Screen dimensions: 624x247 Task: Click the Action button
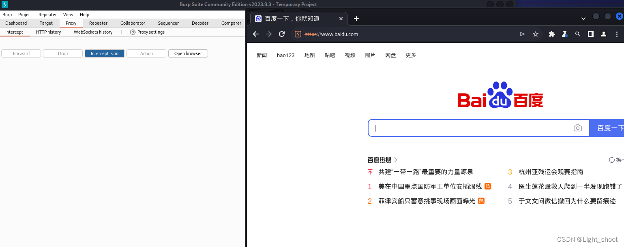[x=146, y=53]
